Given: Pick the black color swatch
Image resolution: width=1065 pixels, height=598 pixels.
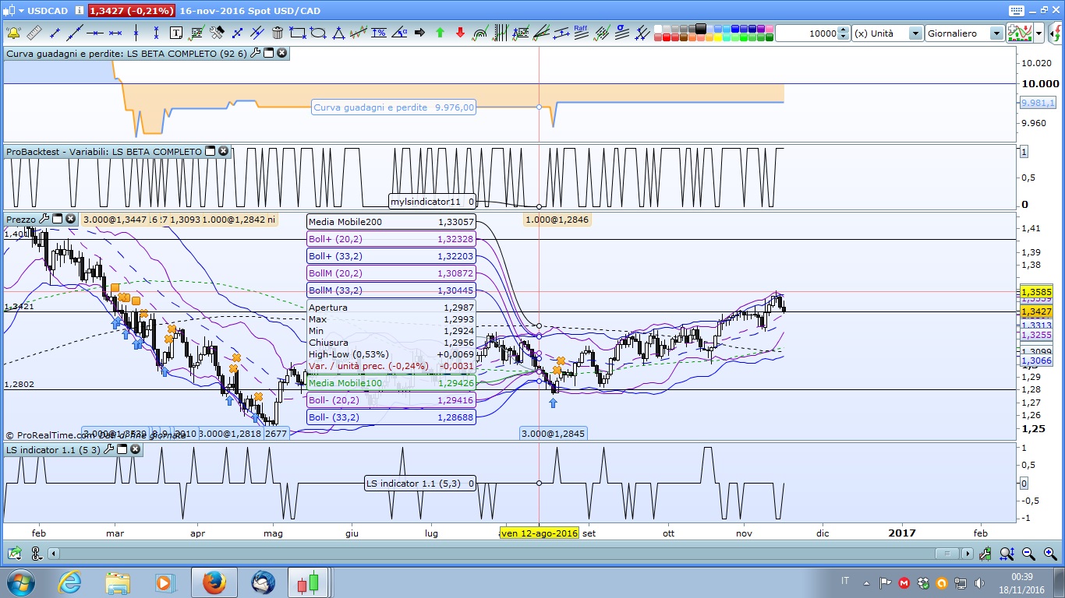Looking at the screenshot, I should coord(701,29).
